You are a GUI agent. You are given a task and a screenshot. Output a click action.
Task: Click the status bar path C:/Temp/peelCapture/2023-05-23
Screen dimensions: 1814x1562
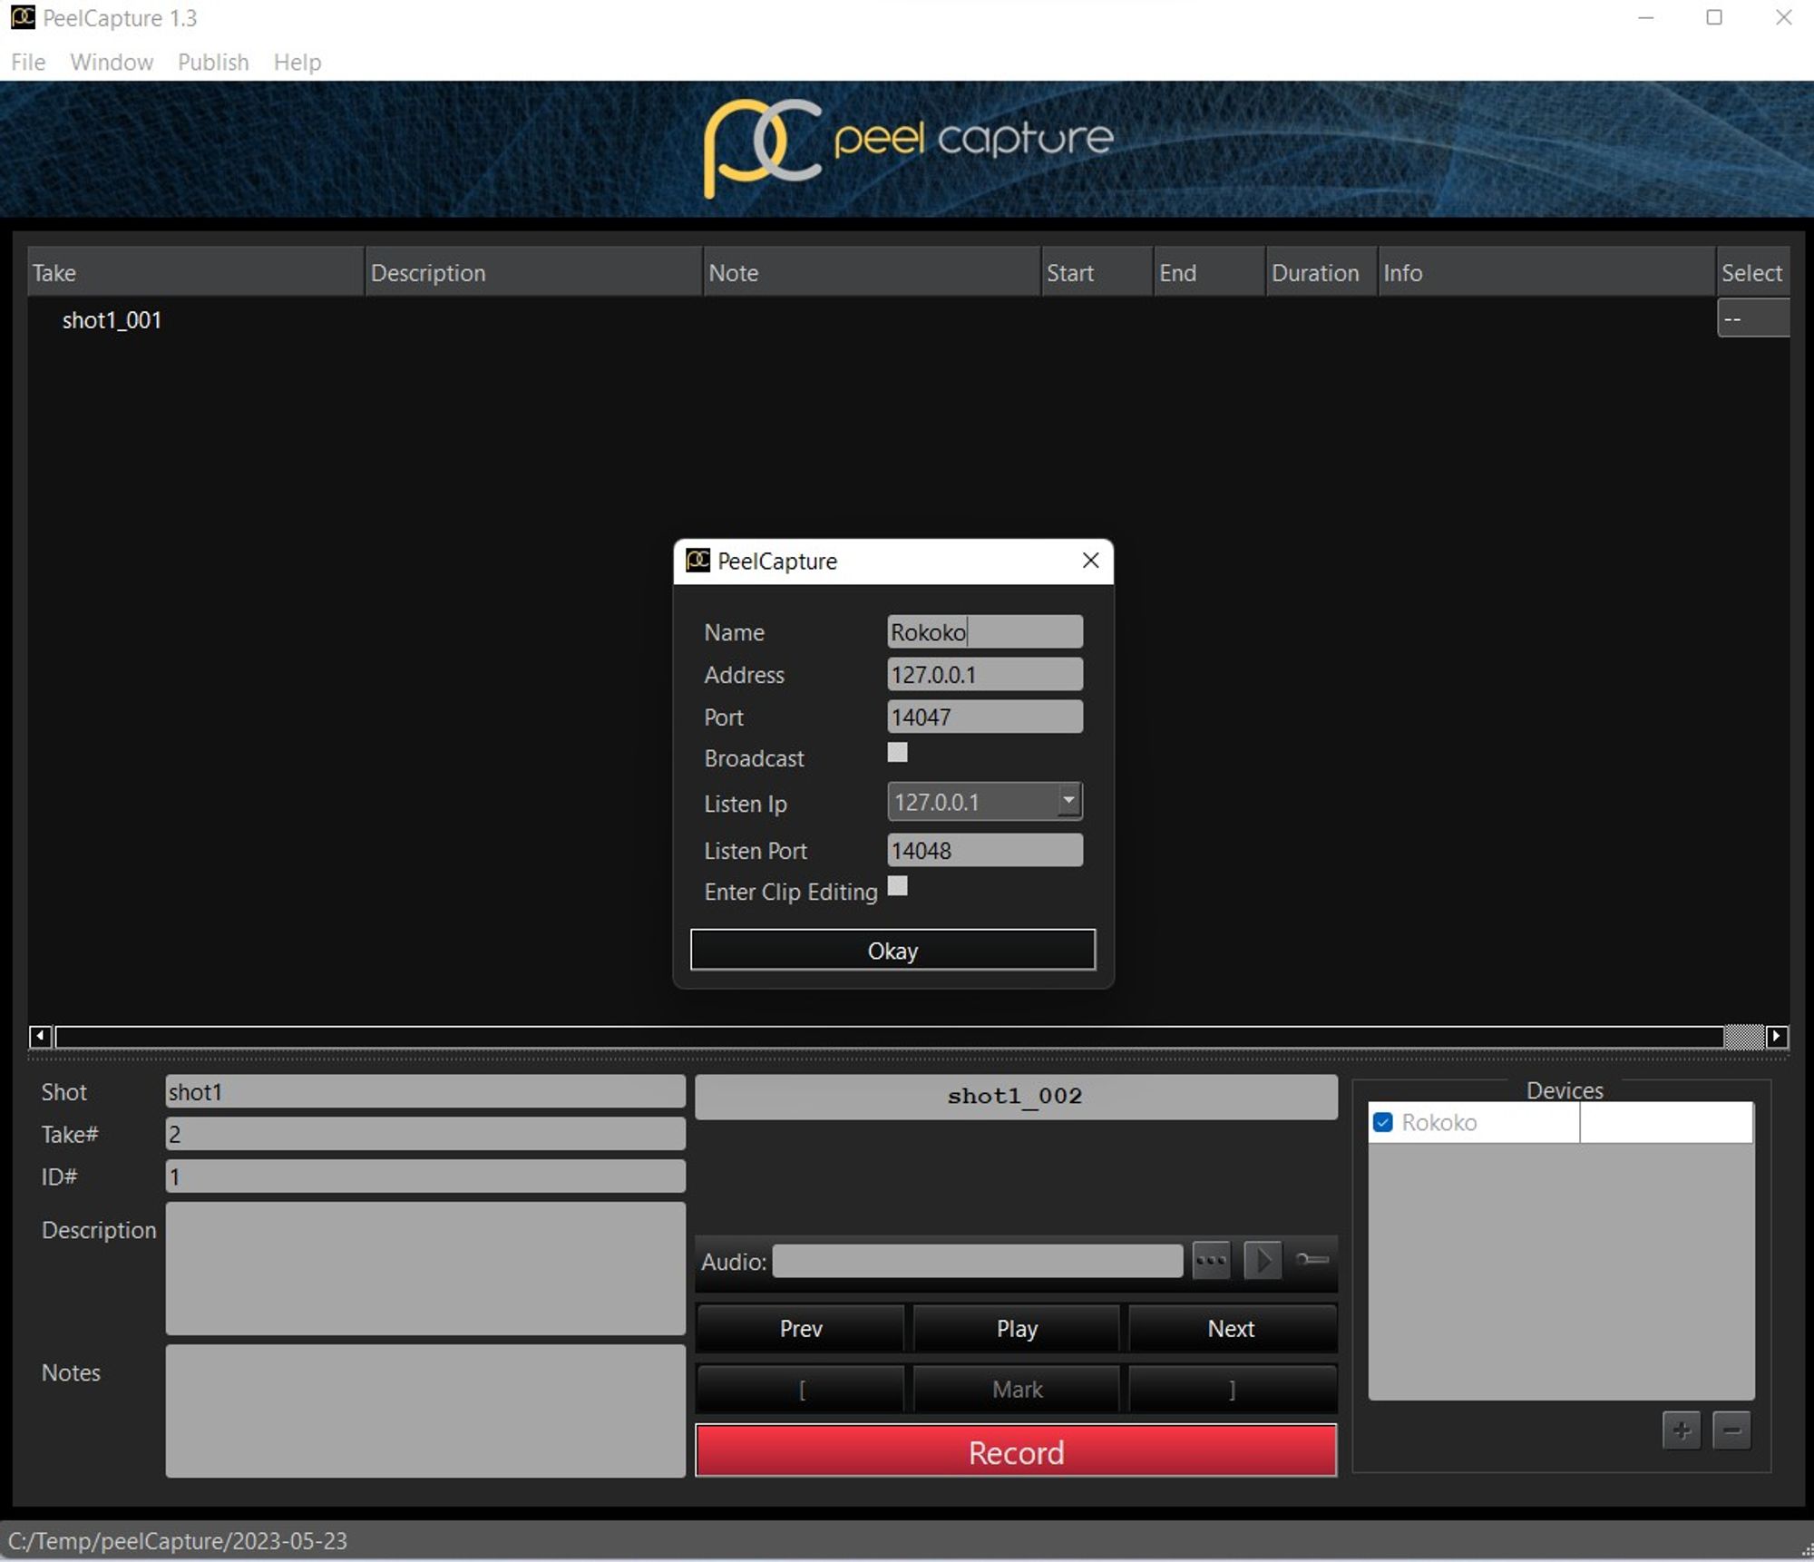[x=178, y=1541]
